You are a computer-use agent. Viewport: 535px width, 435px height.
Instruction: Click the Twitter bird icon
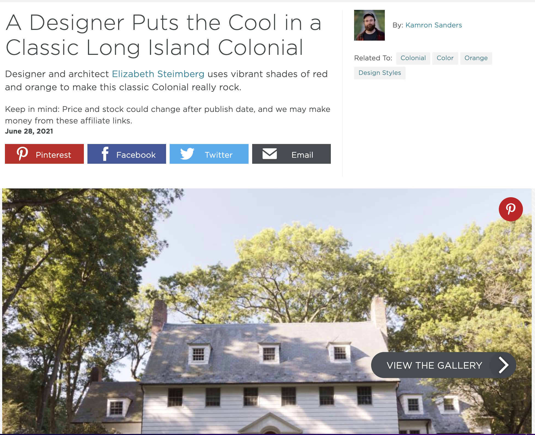187,154
